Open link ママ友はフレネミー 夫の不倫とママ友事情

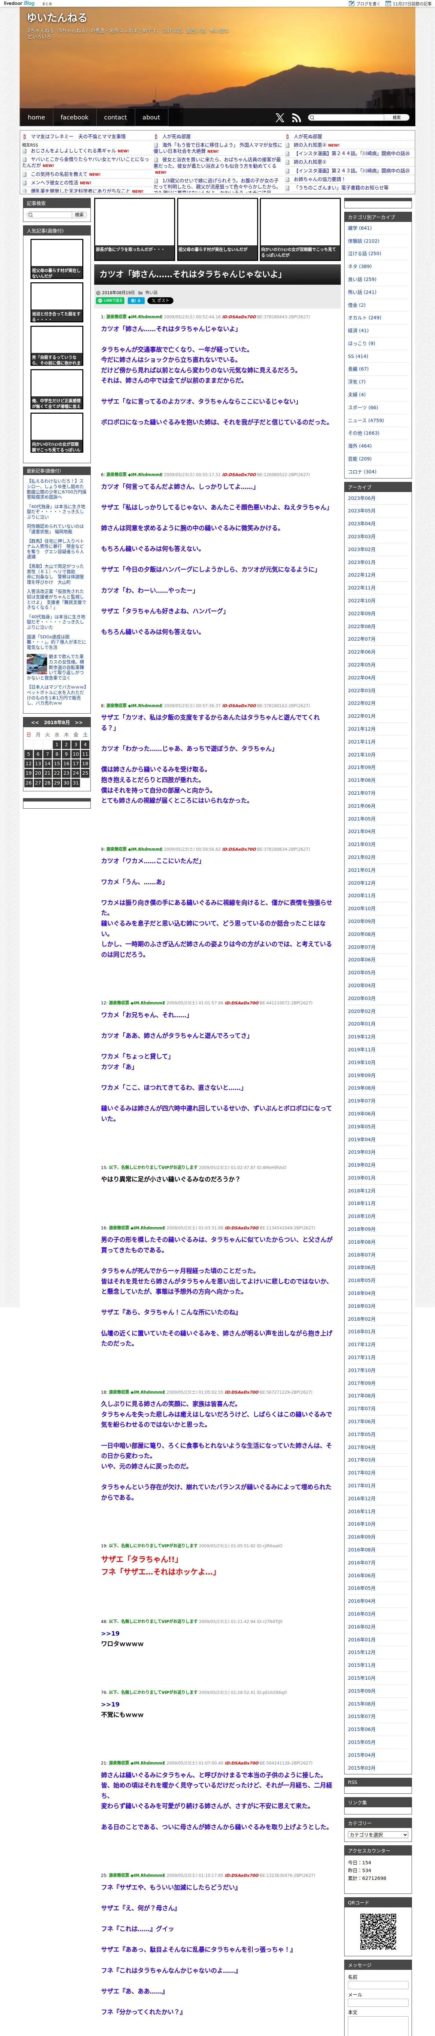click(78, 137)
